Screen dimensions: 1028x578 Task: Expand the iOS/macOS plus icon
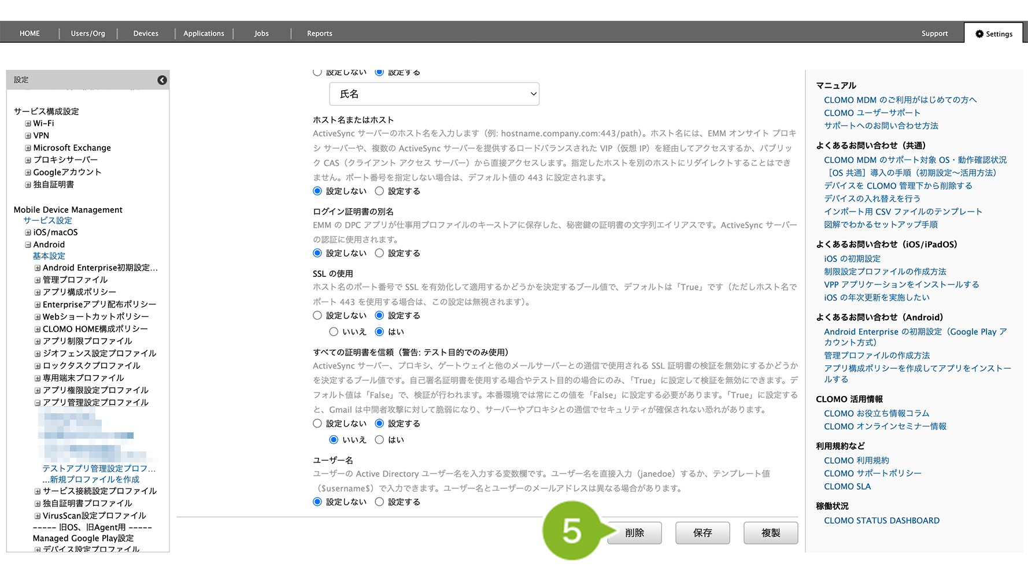pyautogui.click(x=28, y=232)
